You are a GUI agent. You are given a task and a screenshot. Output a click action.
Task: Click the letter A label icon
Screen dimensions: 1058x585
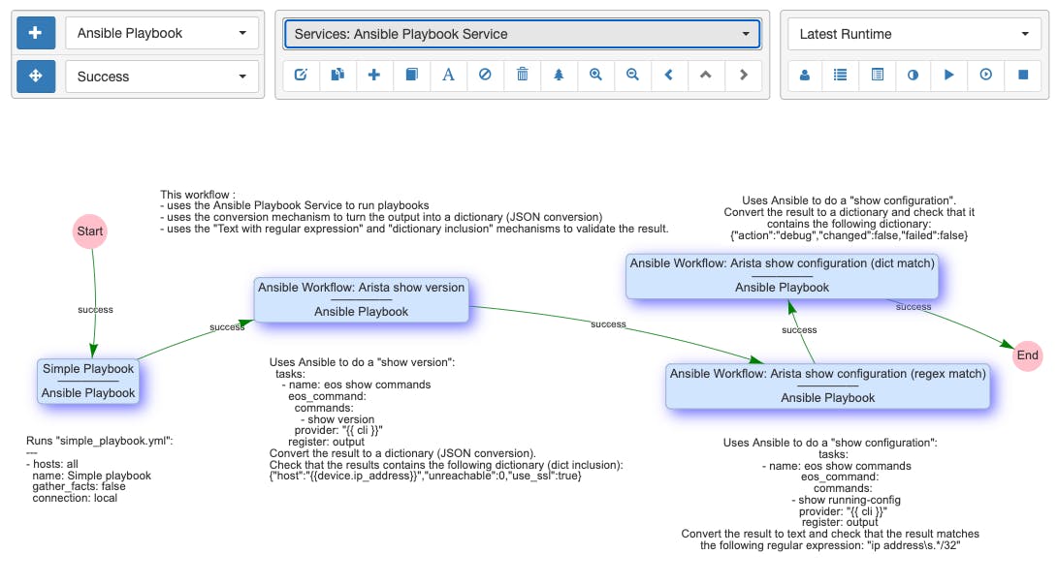pos(448,75)
